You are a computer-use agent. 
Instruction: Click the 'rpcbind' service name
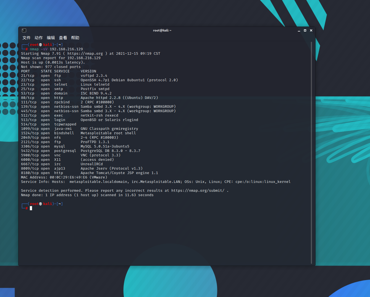(62, 102)
